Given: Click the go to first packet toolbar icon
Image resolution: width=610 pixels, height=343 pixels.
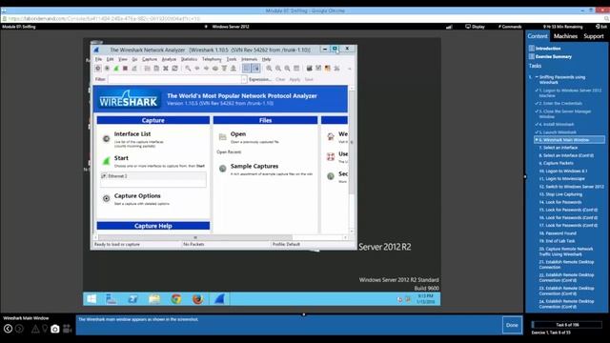Looking at the screenshot, I should click(x=225, y=69).
